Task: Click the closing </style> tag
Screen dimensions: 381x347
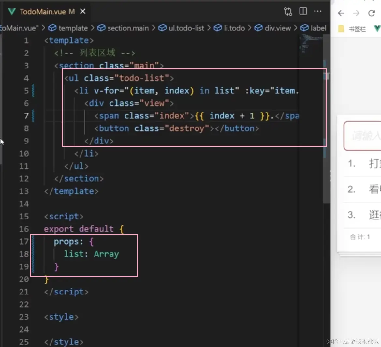Action: [x=64, y=342]
